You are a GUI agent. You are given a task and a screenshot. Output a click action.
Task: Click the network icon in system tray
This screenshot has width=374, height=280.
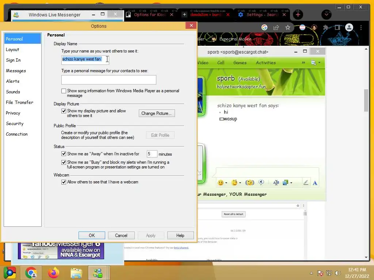coord(329,273)
